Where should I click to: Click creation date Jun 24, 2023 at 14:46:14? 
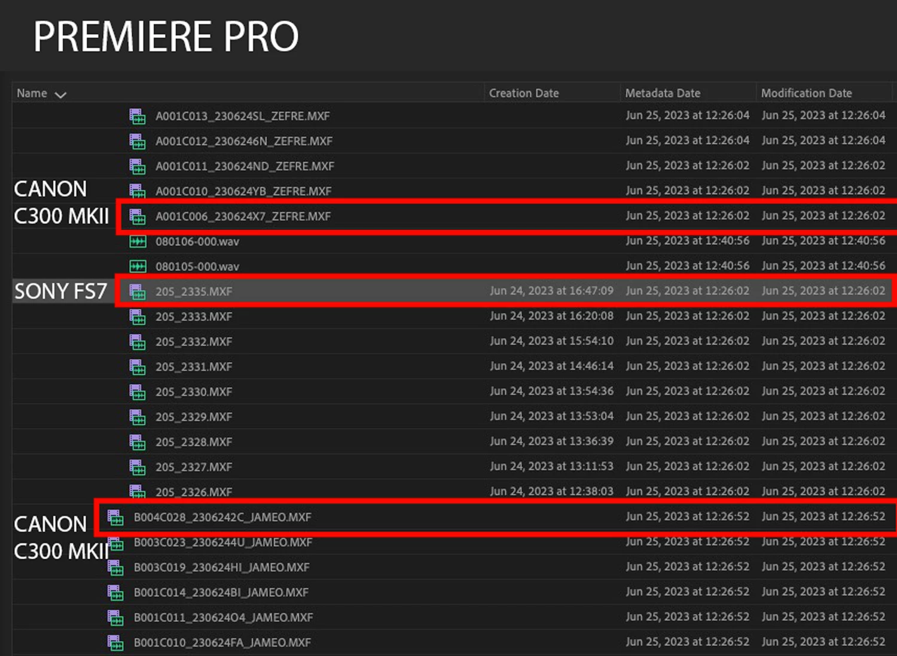[551, 366]
